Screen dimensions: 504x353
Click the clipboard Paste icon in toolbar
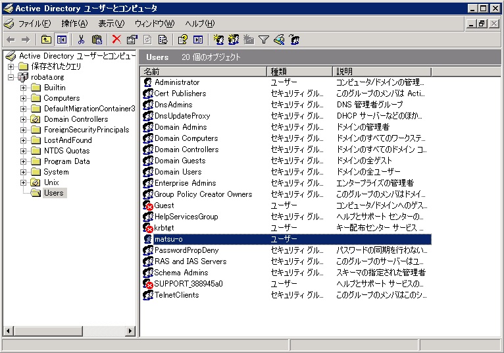click(97, 40)
